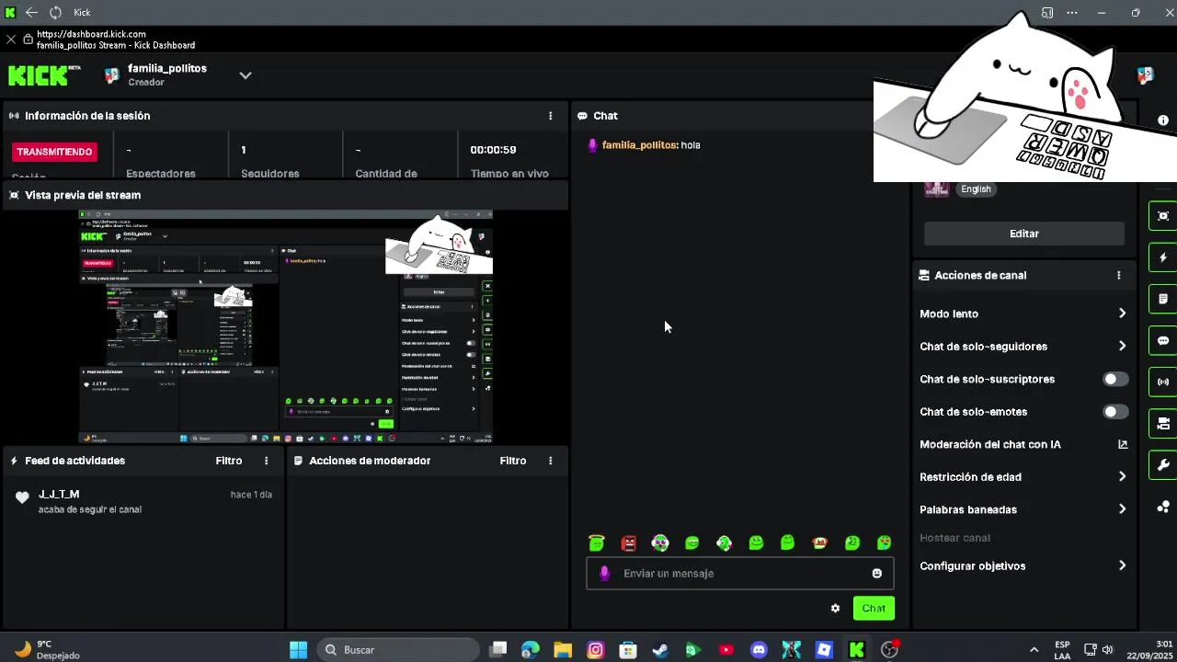Open Windows Start menu

click(x=298, y=650)
